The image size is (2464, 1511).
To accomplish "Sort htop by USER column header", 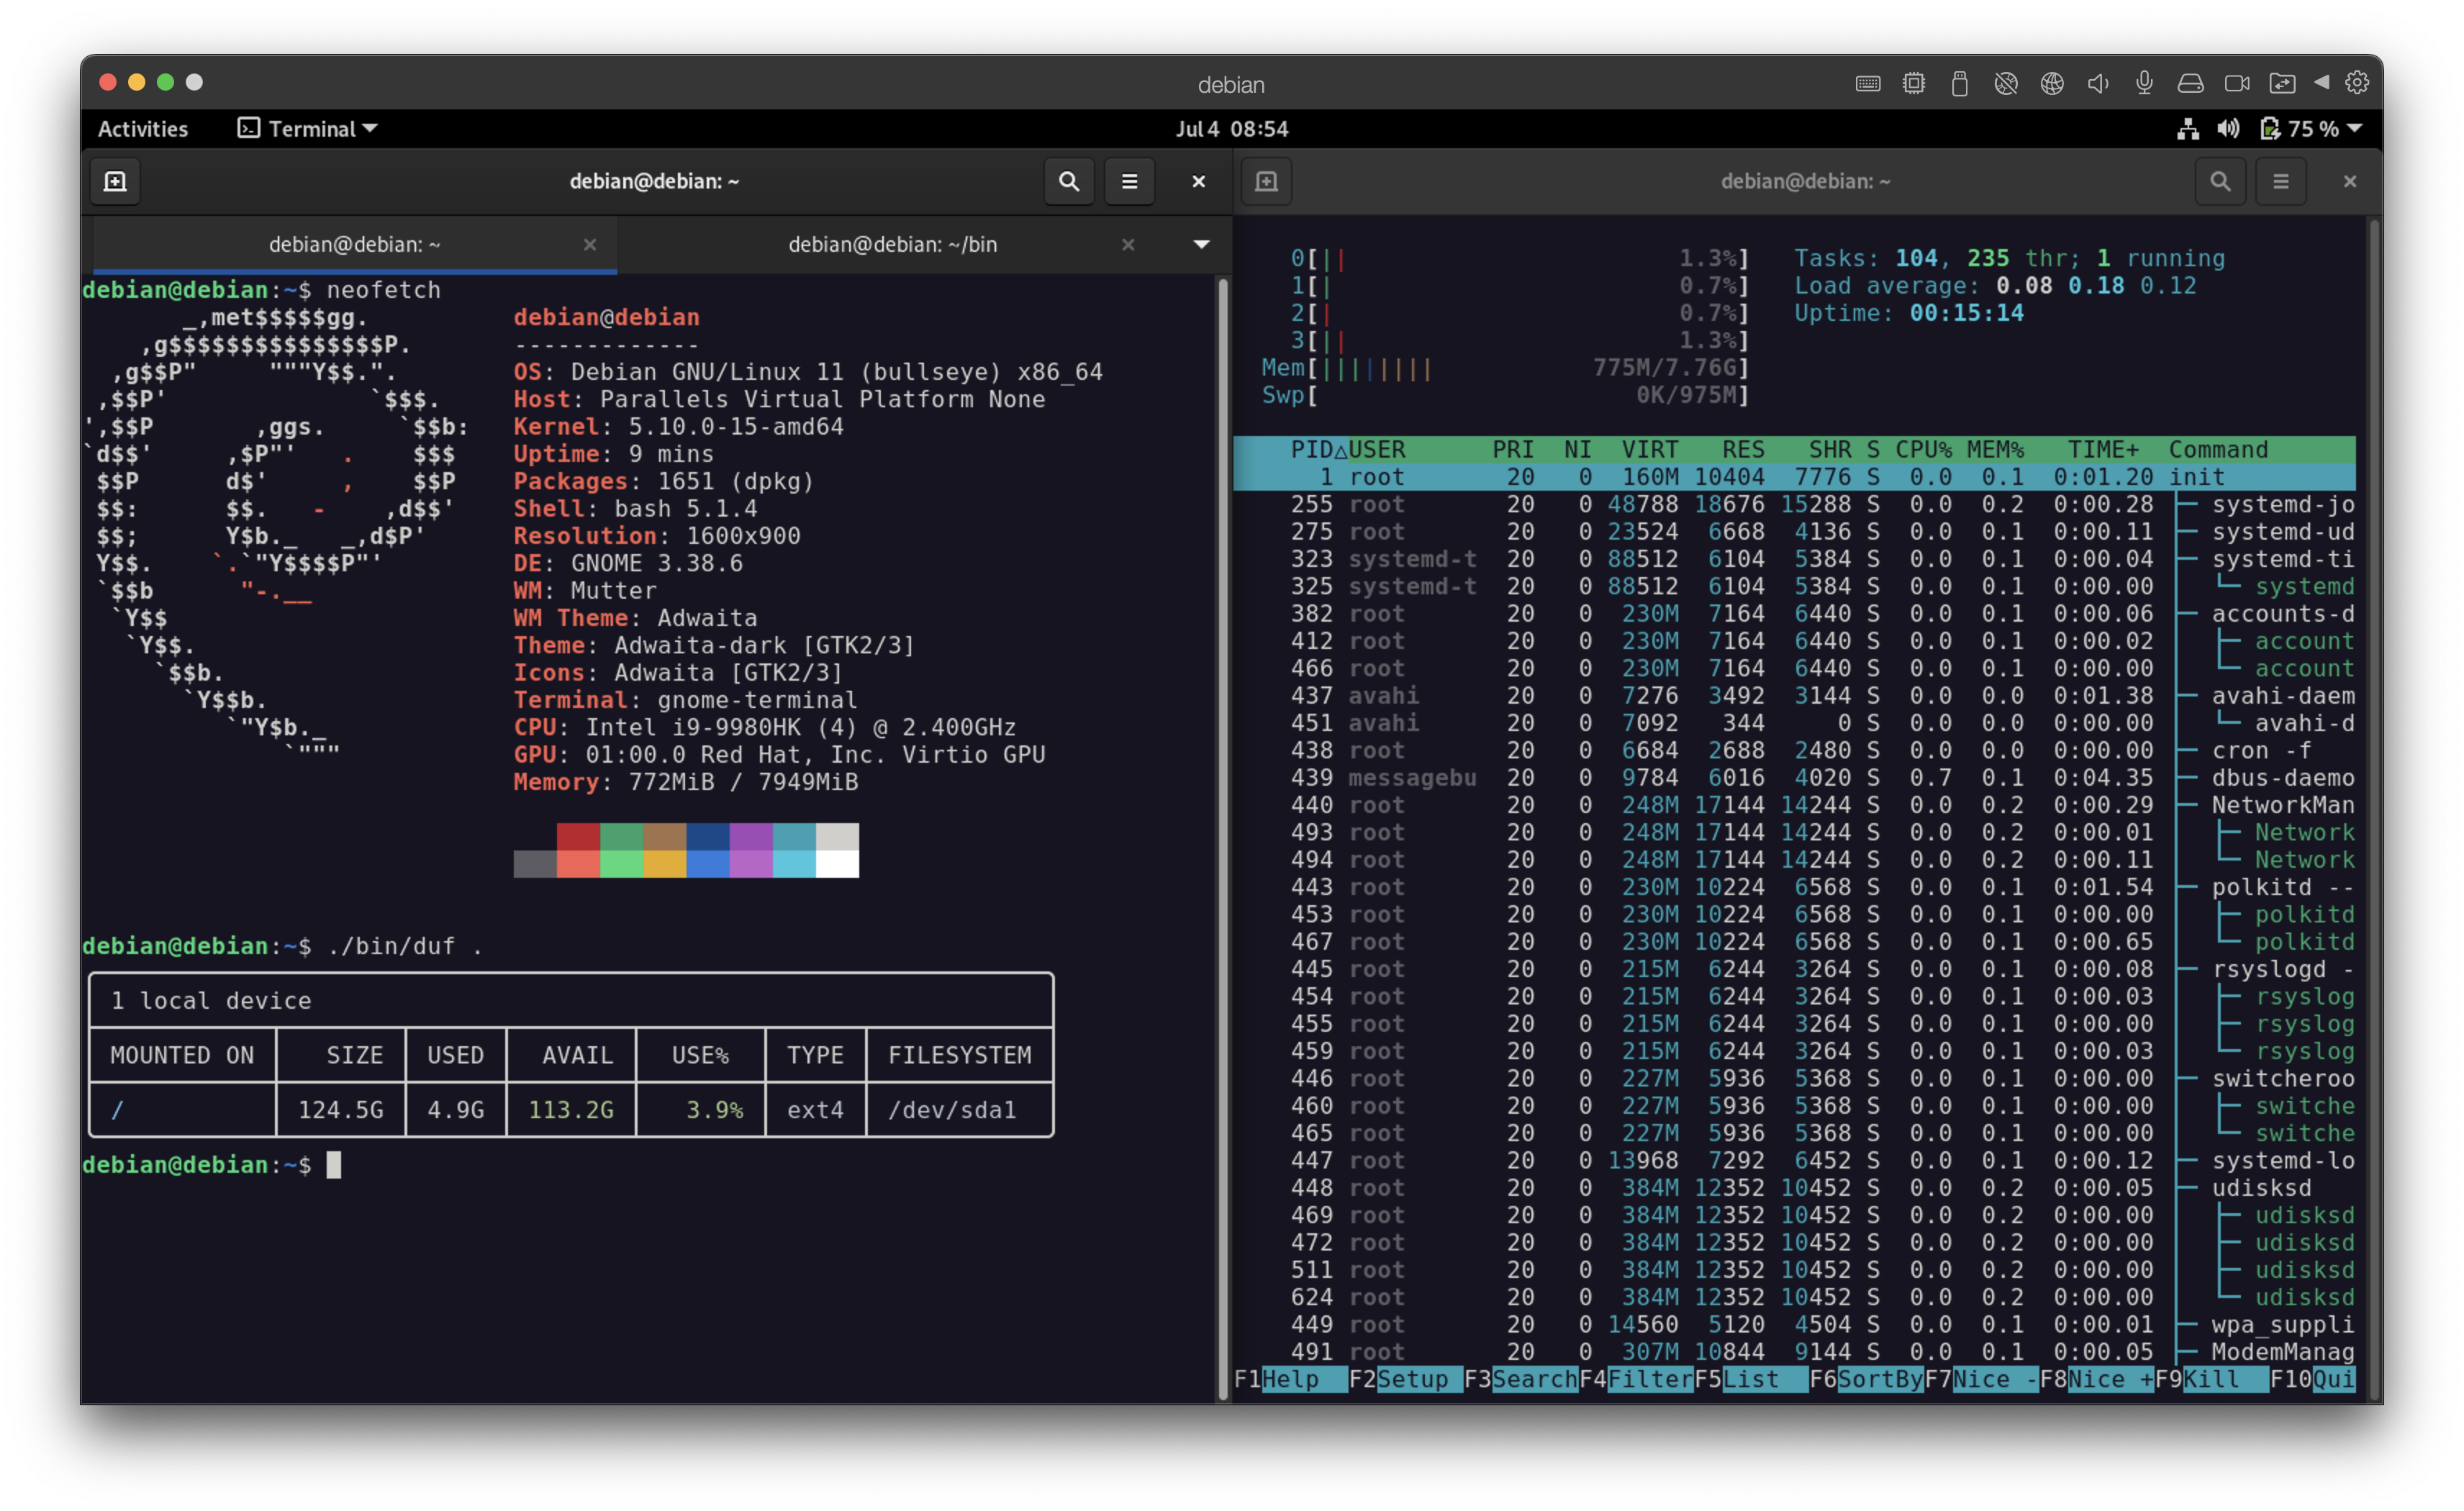I will coord(1377,449).
